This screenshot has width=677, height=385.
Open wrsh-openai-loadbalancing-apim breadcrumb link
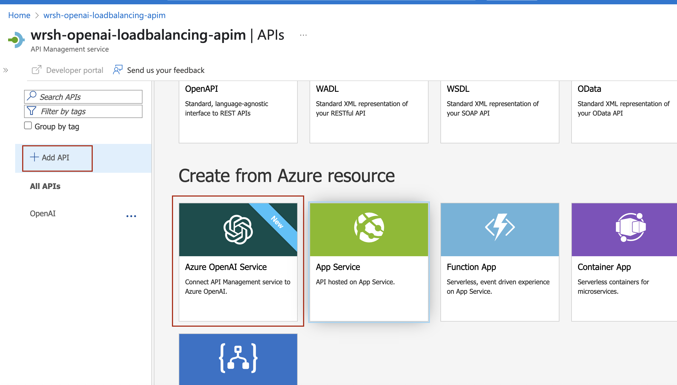(104, 15)
